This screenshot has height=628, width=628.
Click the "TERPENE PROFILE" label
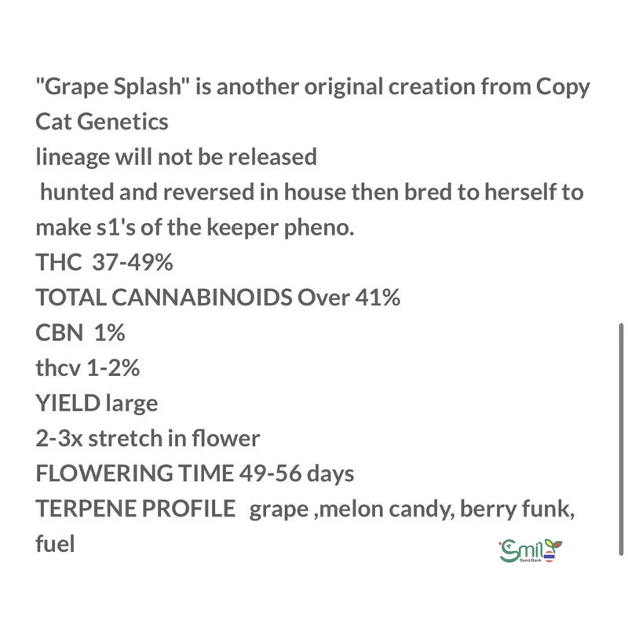coord(136,509)
